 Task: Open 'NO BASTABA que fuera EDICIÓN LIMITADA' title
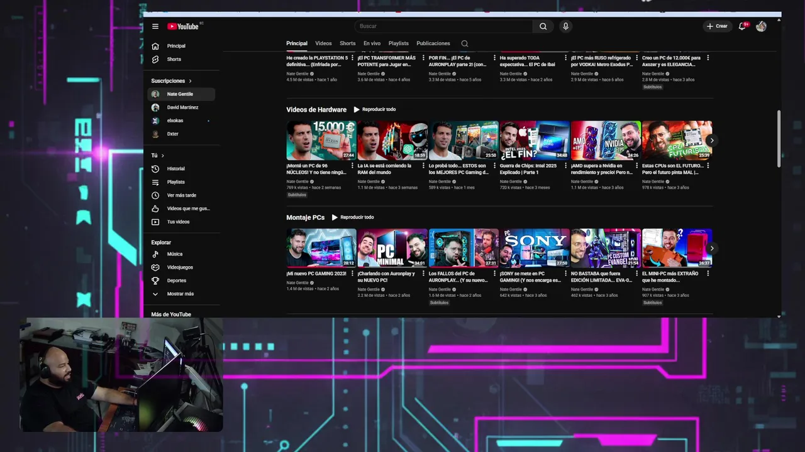(601, 277)
